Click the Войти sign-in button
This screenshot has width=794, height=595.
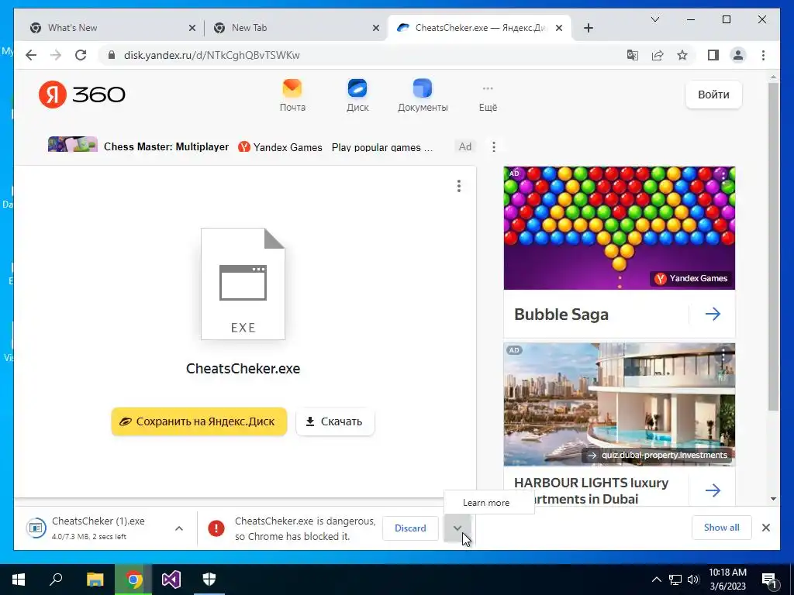713,95
